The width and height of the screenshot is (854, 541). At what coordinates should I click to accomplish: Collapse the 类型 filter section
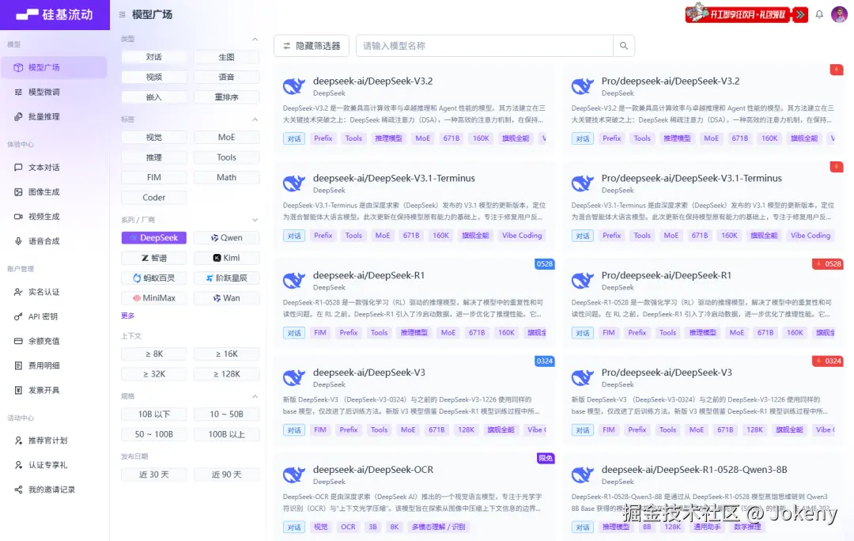255,40
